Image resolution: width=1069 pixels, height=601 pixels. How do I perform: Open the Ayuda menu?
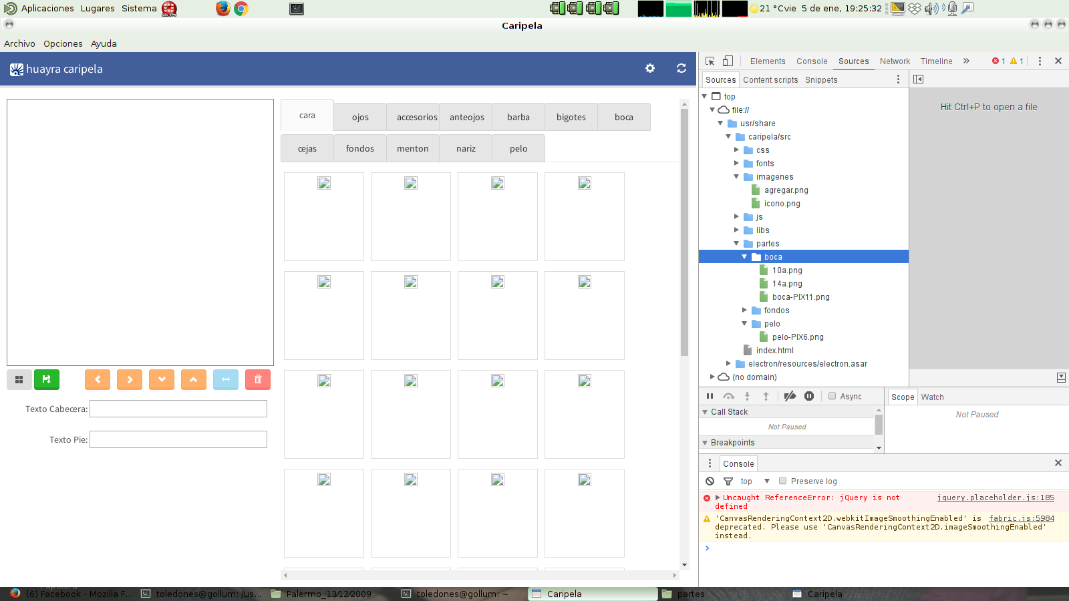click(104, 43)
